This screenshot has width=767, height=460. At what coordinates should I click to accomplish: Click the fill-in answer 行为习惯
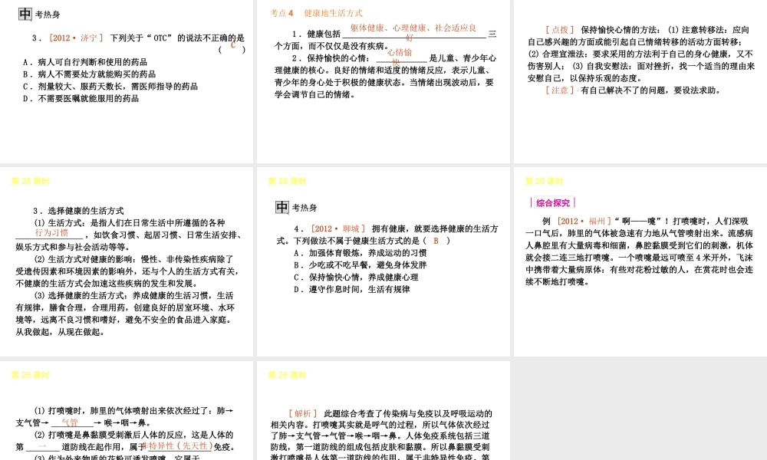[51, 233]
